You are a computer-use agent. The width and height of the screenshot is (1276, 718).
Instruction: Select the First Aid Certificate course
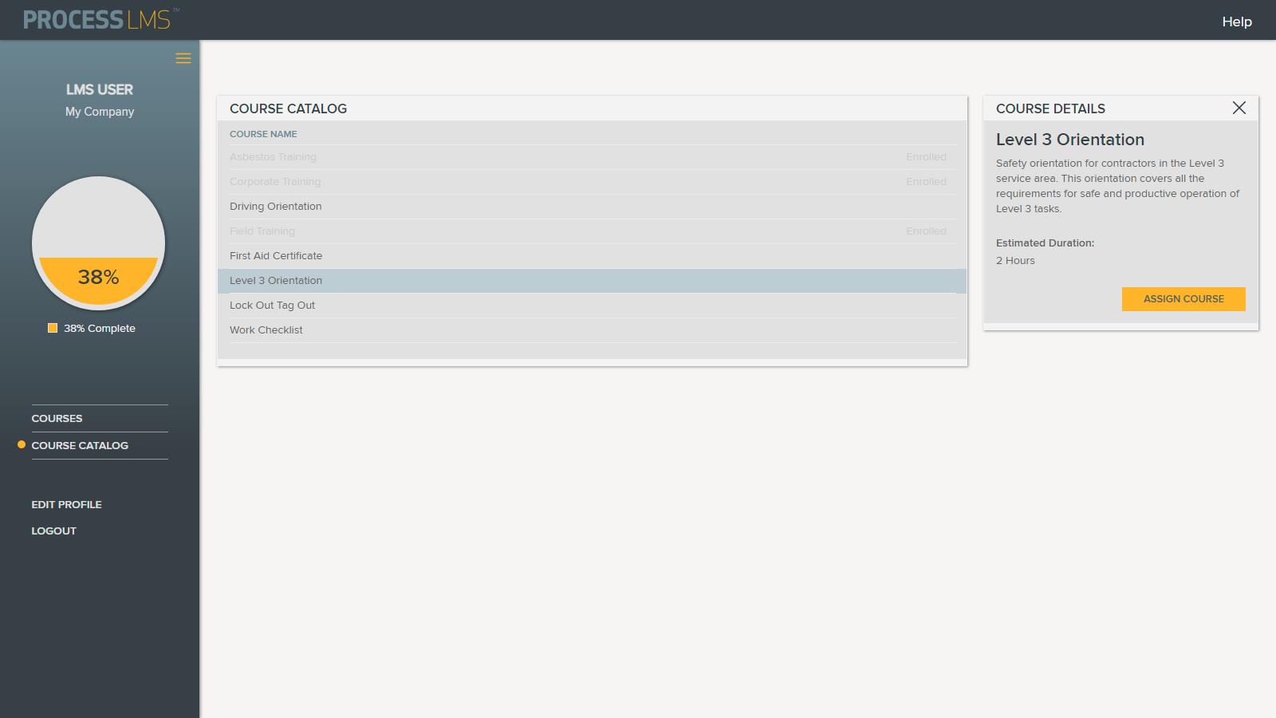(x=276, y=256)
